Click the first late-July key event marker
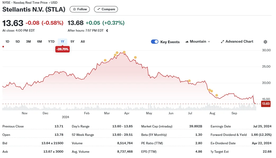Viewport: 276px width, 158px height. tap(210, 90)
